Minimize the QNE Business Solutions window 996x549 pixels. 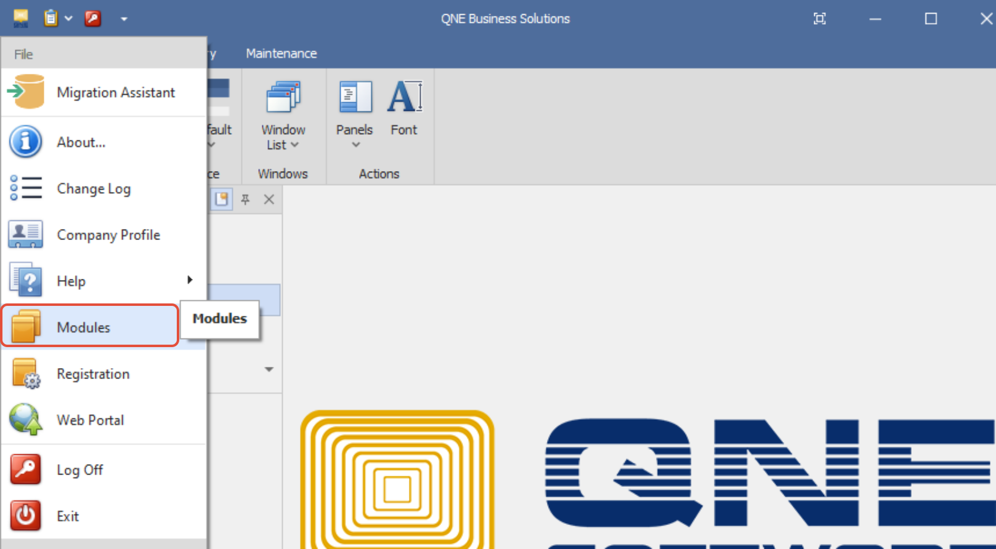(875, 19)
